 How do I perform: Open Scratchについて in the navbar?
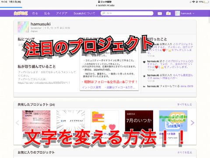(x=84, y=14)
